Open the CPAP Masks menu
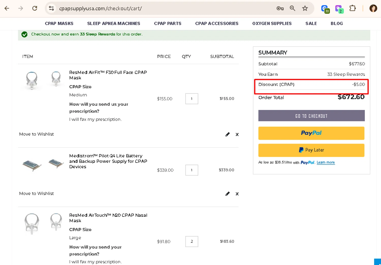Screen dimensions: 381x265 pyautogui.click(x=59, y=23)
